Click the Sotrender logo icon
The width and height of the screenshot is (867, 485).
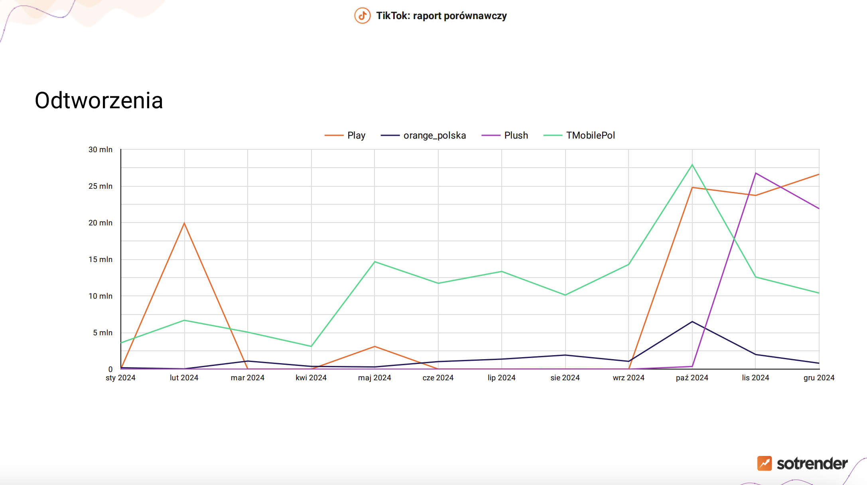[x=765, y=463]
